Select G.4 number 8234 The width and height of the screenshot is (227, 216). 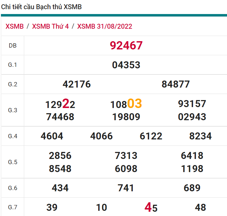tap(200, 136)
